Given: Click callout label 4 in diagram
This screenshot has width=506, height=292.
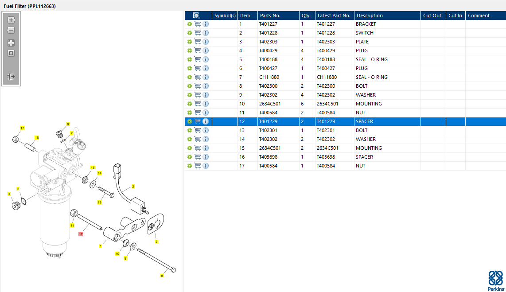Looking at the screenshot, I should (x=9, y=194).
